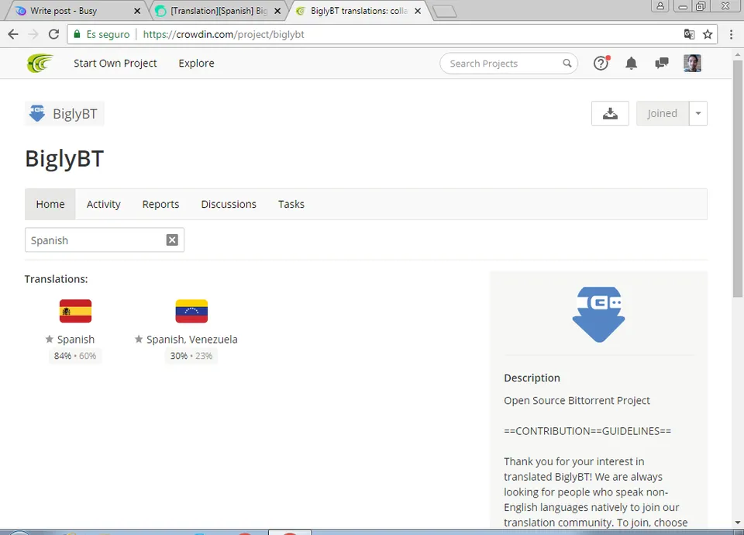Viewport: 744px width, 535px height.
Task: Open a new browser tab
Action: pyautogui.click(x=445, y=11)
